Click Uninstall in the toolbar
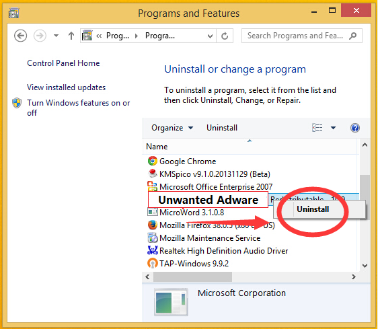 pyautogui.click(x=222, y=128)
